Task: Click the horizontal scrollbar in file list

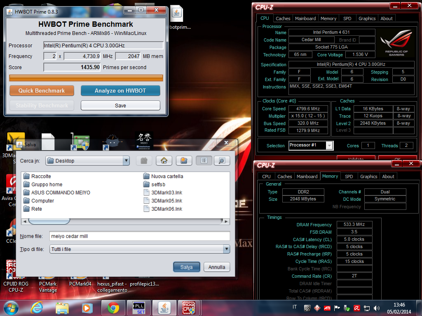Action: pos(49,221)
